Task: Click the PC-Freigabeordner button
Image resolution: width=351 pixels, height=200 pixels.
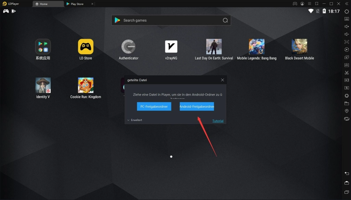Action: [x=154, y=107]
